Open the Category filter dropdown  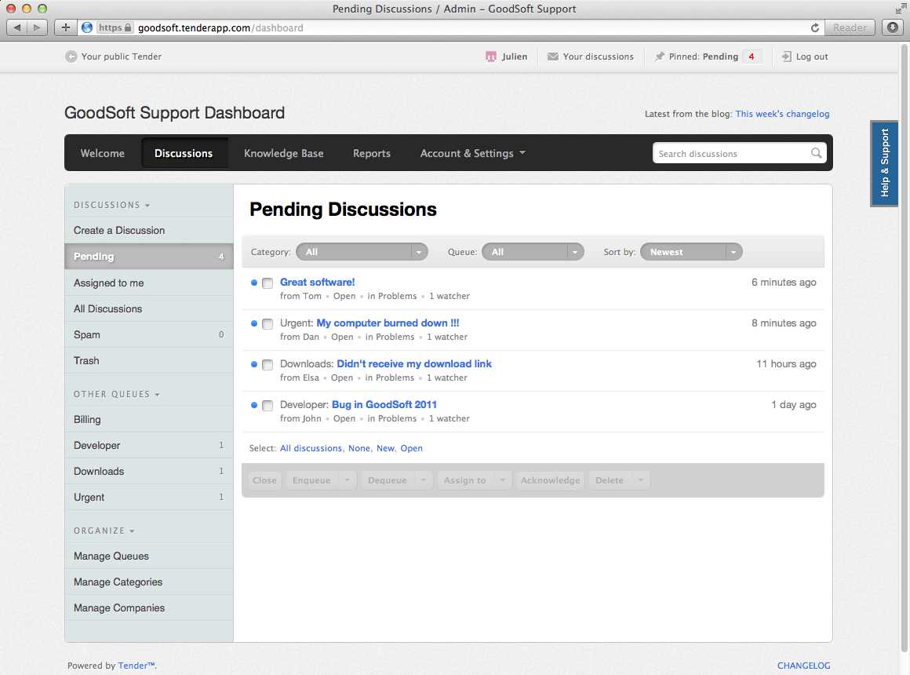click(x=362, y=251)
